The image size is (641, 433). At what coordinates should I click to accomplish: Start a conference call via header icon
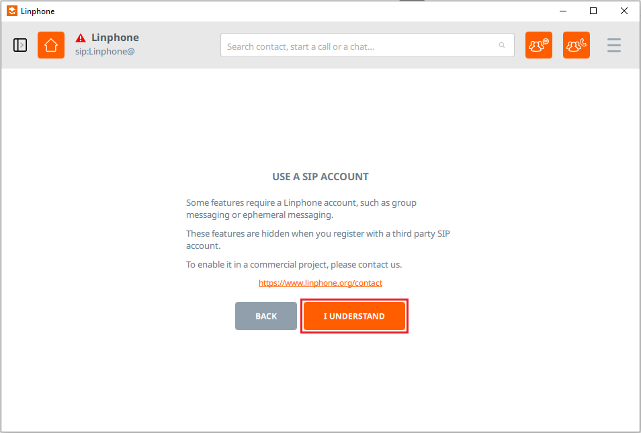[x=576, y=45]
